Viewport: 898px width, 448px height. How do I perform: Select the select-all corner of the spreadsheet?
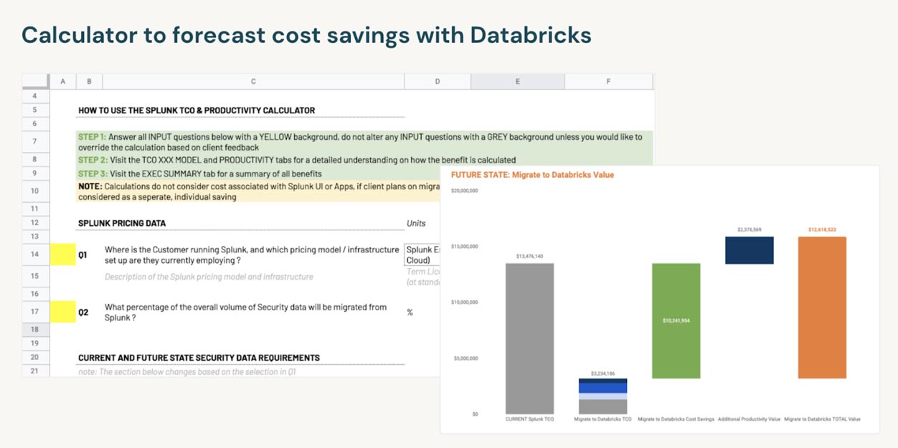click(35, 82)
